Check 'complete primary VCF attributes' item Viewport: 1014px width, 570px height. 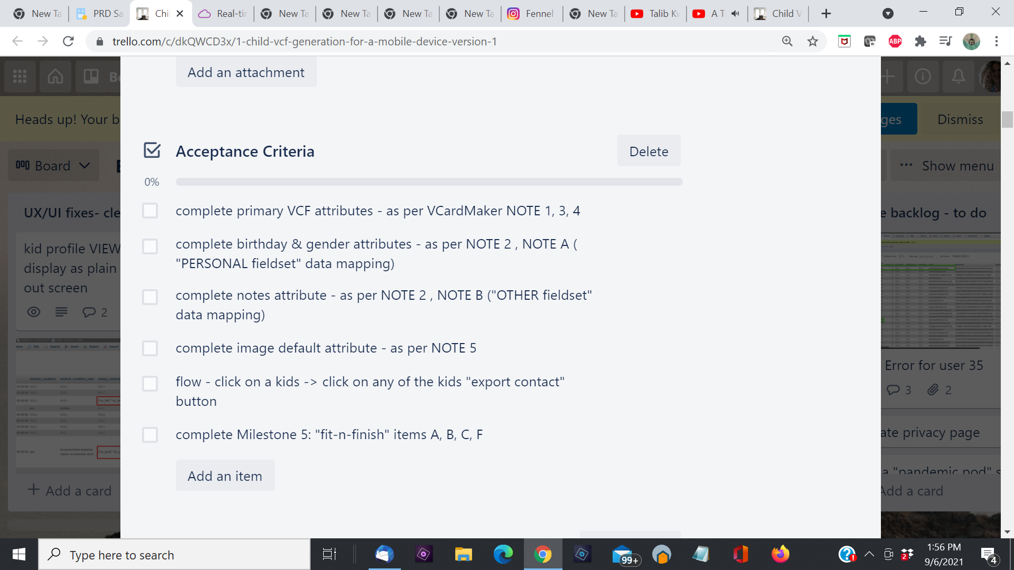pos(150,211)
